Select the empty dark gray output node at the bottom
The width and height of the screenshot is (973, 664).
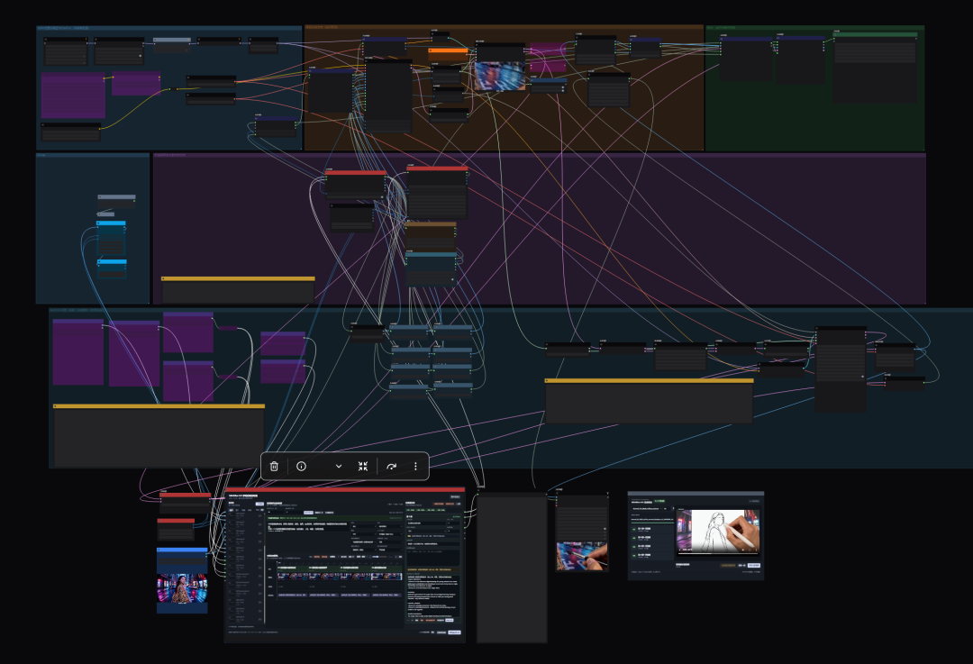tap(512, 568)
